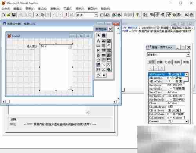Select the Edit1 edit box on Form1
Screen dimensions: 196x153
pyautogui.click(x=56, y=67)
